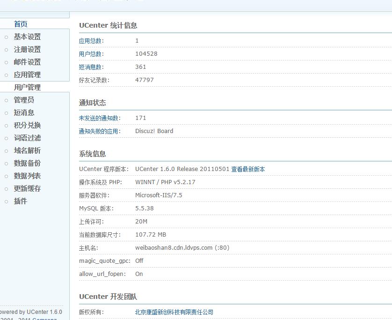
Task: Click Powered by UCenter 1.6.0 footer
Action: point(30,312)
